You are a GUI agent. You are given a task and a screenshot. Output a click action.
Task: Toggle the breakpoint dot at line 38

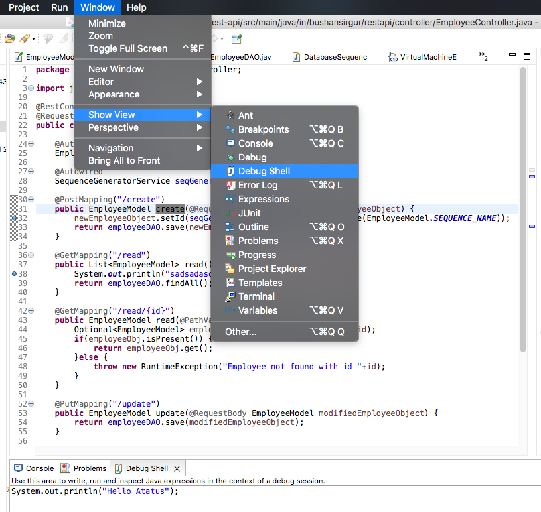click(14, 273)
